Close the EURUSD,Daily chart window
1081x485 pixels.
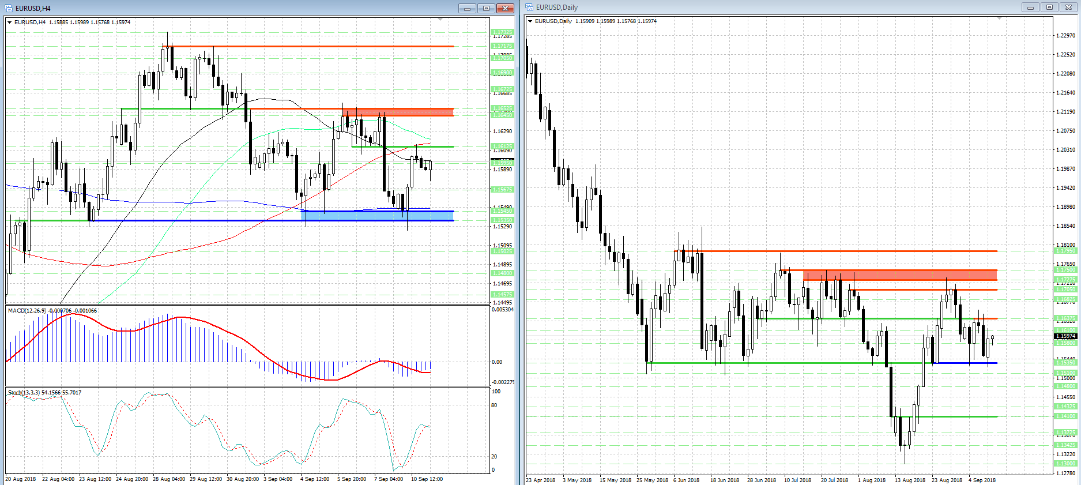tap(1068, 7)
